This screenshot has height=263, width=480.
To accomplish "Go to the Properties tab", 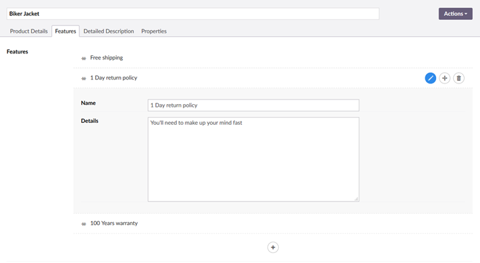I will 154,31.
